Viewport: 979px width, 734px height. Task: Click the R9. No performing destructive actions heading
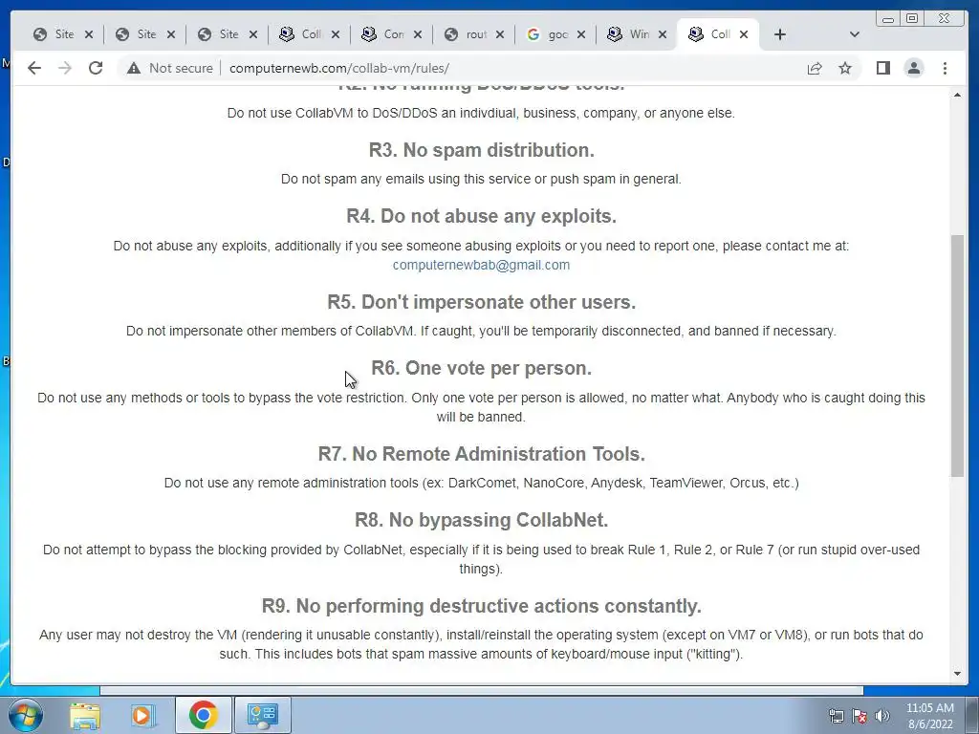482,606
